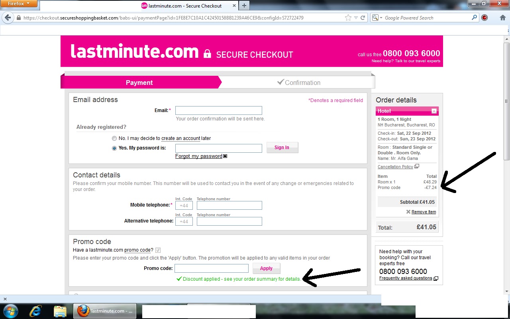Click the Mobile telephone Int. Code field
This screenshot has height=319, width=510.
(x=184, y=205)
